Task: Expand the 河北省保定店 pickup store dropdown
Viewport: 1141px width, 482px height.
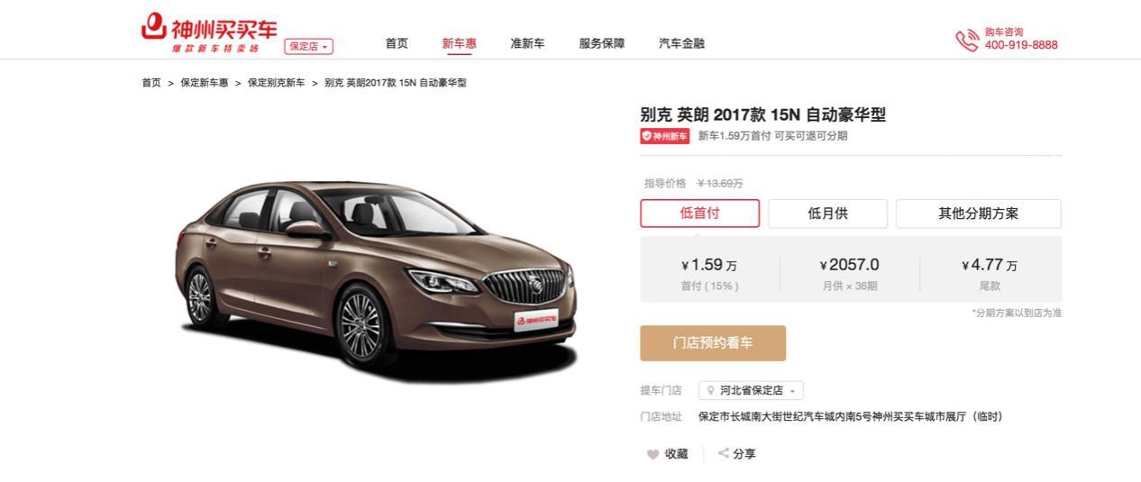Action: pyautogui.click(x=751, y=391)
